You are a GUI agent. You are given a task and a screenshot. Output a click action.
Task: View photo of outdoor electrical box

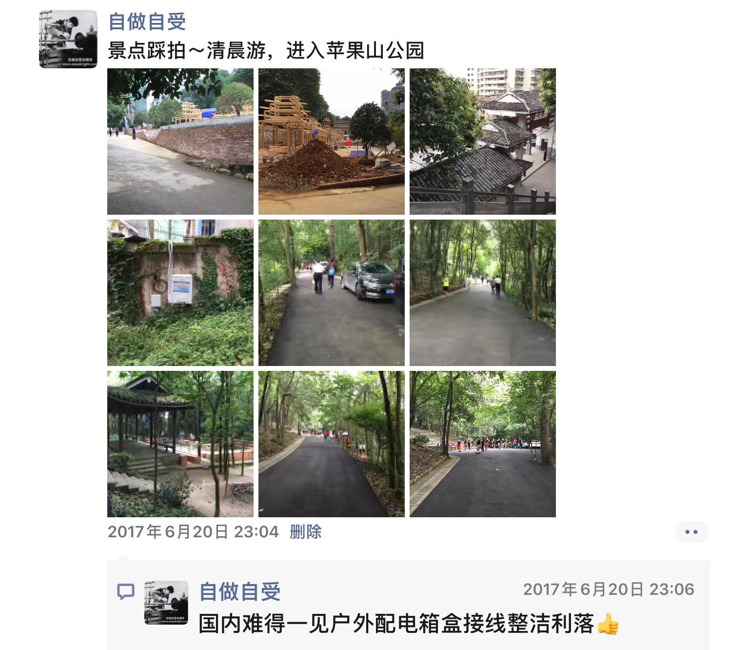point(180,293)
